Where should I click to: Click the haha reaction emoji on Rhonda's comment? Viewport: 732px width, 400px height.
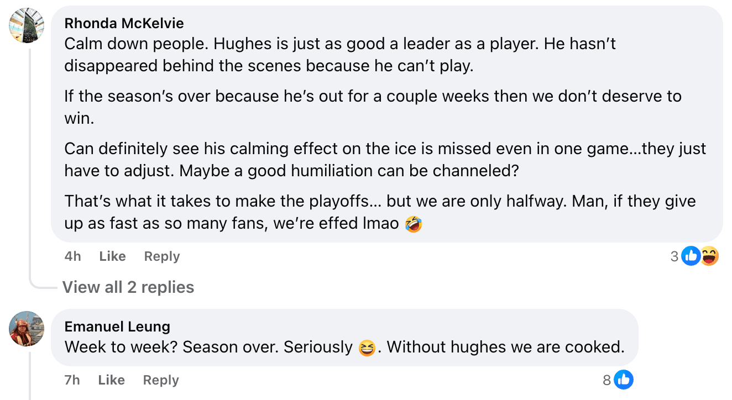click(709, 256)
